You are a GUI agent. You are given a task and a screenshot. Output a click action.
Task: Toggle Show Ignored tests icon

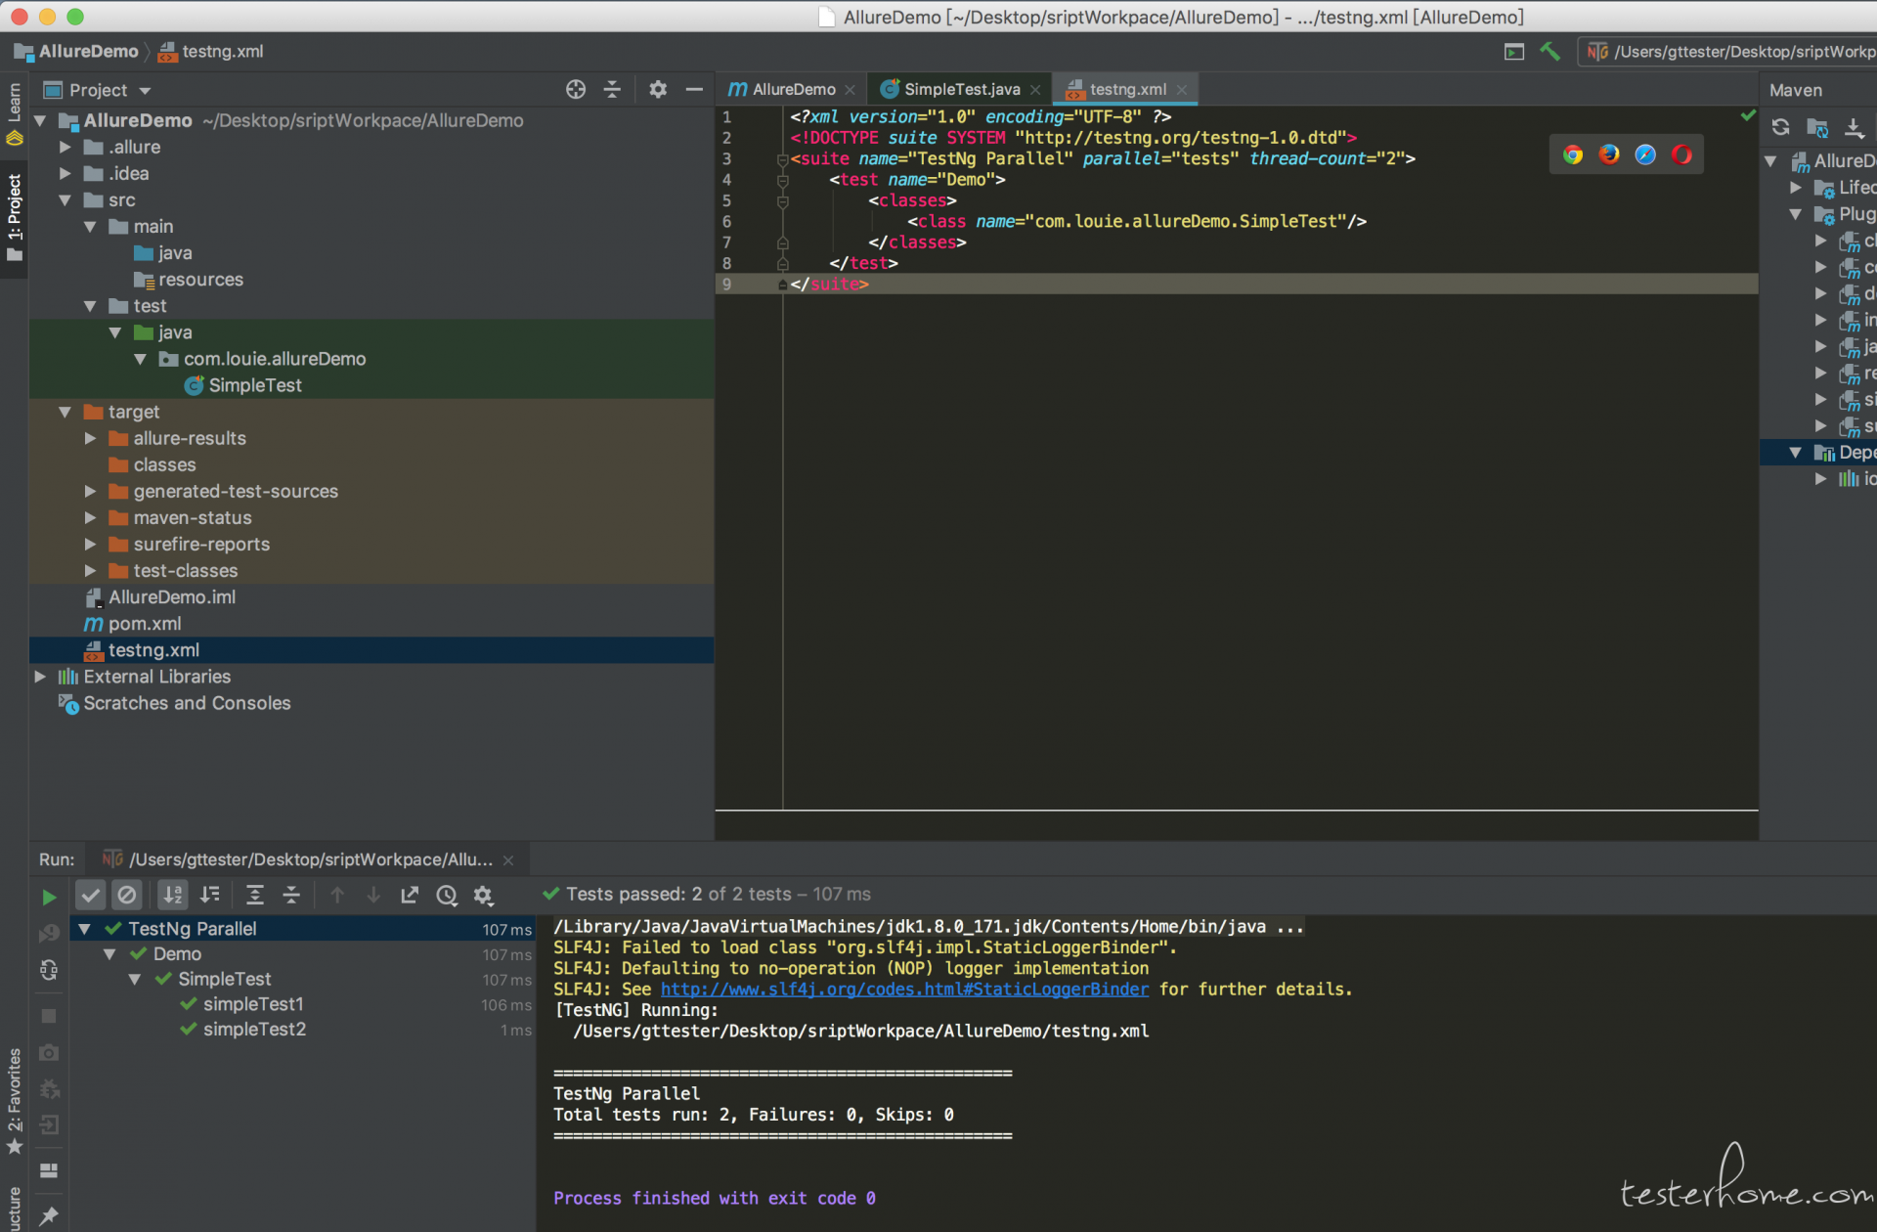127,895
